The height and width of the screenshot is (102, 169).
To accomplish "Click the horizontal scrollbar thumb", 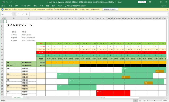I will 122,98.
